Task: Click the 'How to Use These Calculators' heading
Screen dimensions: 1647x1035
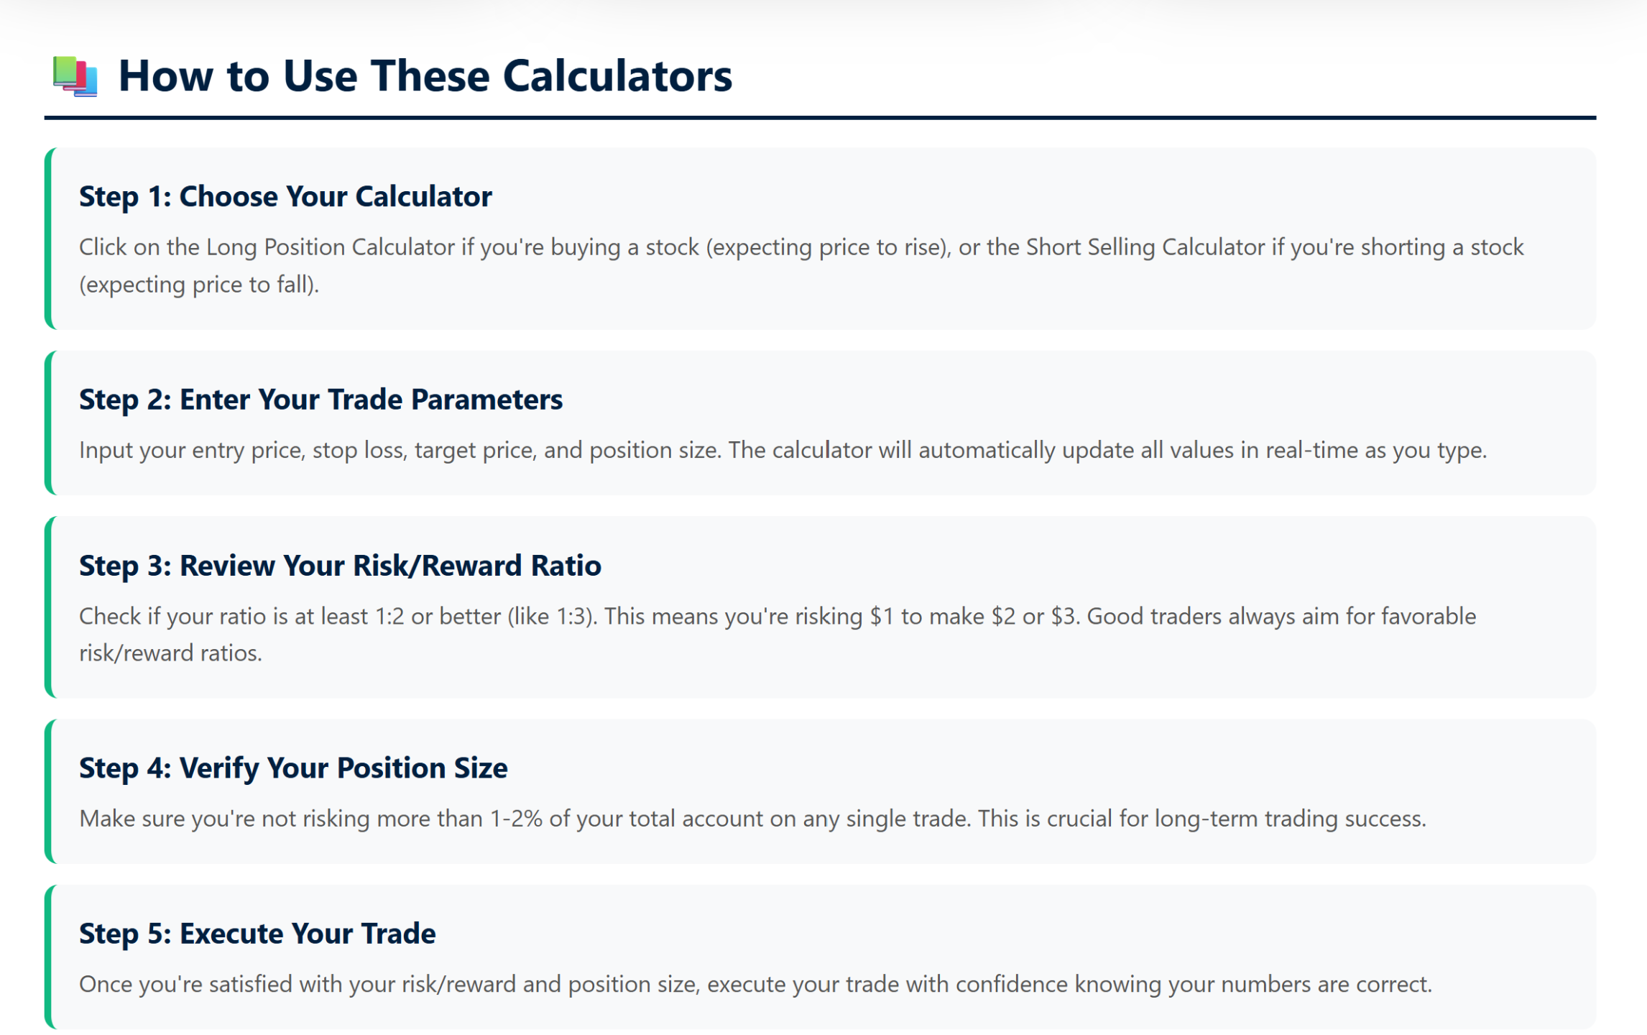Action: [425, 76]
